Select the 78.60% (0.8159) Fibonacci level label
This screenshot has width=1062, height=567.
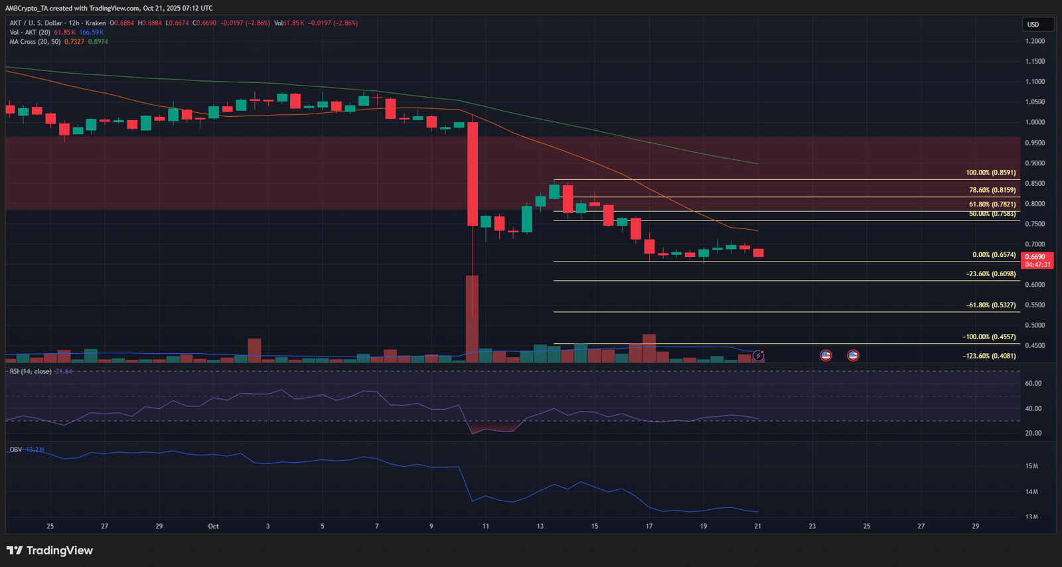coord(992,190)
